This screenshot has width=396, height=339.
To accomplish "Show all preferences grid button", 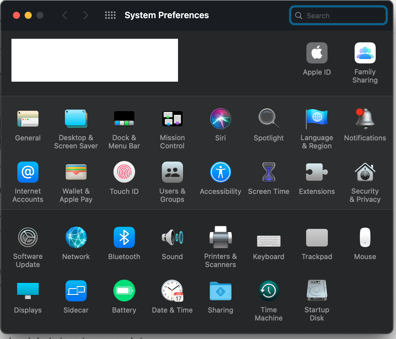I will point(110,15).
